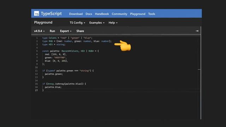Select Playground in the top navigation
This screenshot has height=127, width=226.
pyautogui.click(x=137, y=14)
